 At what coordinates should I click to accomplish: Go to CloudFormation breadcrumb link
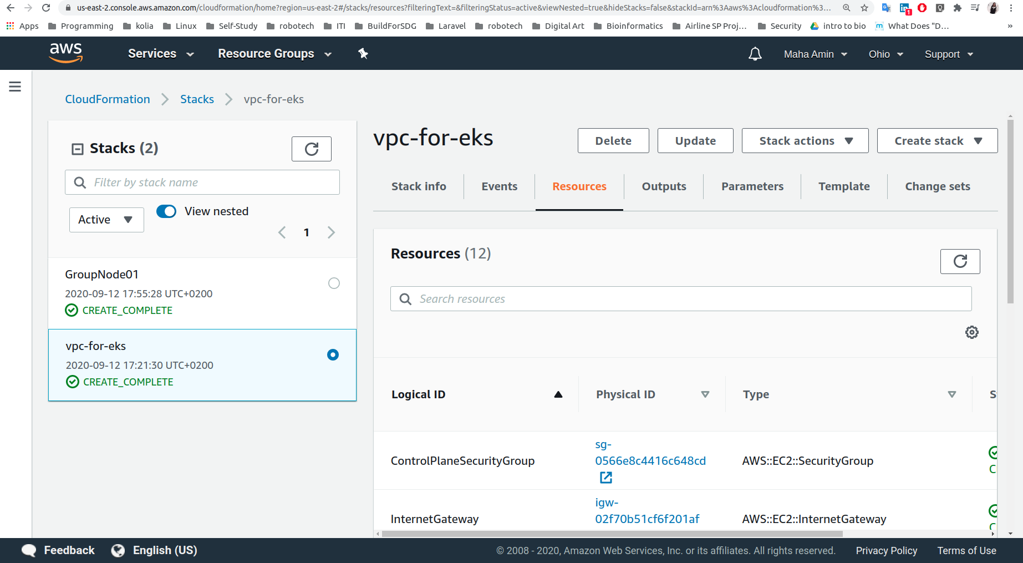[108, 99]
